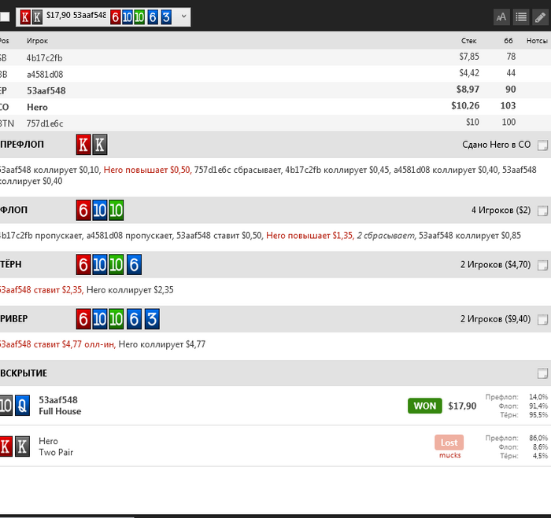The height and width of the screenshot is (518, 551).
Task: Click Hero's 86,0% preflop equity value
Action: pos(538,438)
